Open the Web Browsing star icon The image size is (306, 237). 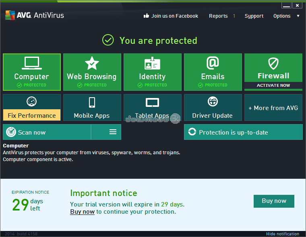pos(92,63)
